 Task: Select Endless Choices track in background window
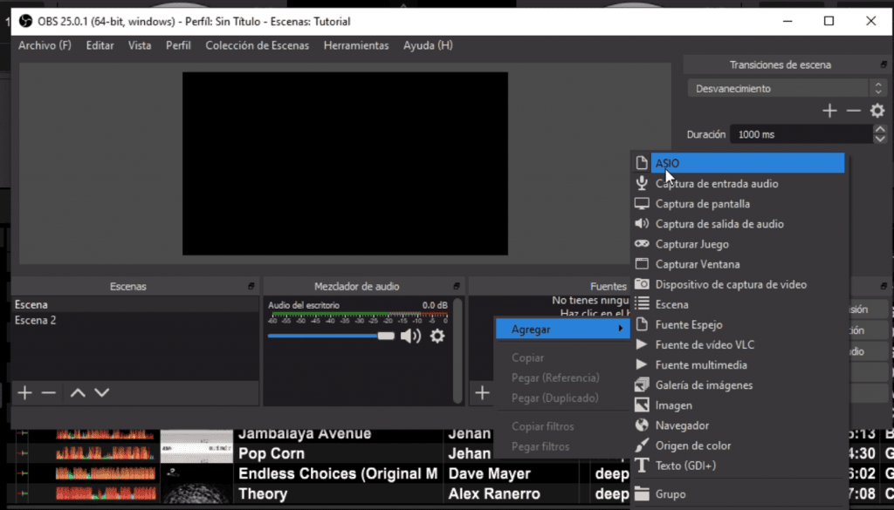338,473
